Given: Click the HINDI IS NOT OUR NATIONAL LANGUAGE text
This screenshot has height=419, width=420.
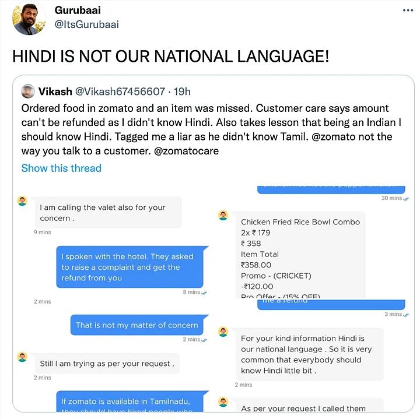Looking at the screenshot, I should coord(171,57).
